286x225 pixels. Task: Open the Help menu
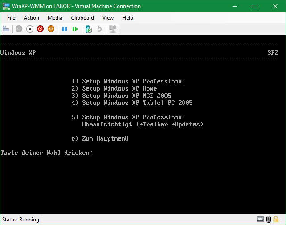pyautogui.click(x=127, y=18)
